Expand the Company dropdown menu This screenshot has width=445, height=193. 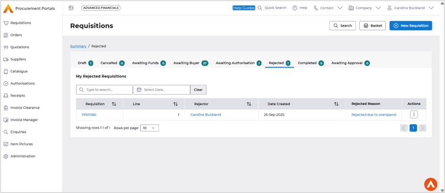tap(365, 8)
